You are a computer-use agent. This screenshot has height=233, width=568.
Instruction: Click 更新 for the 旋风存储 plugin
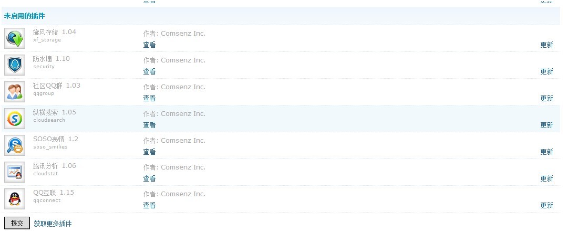pos(546,45)
